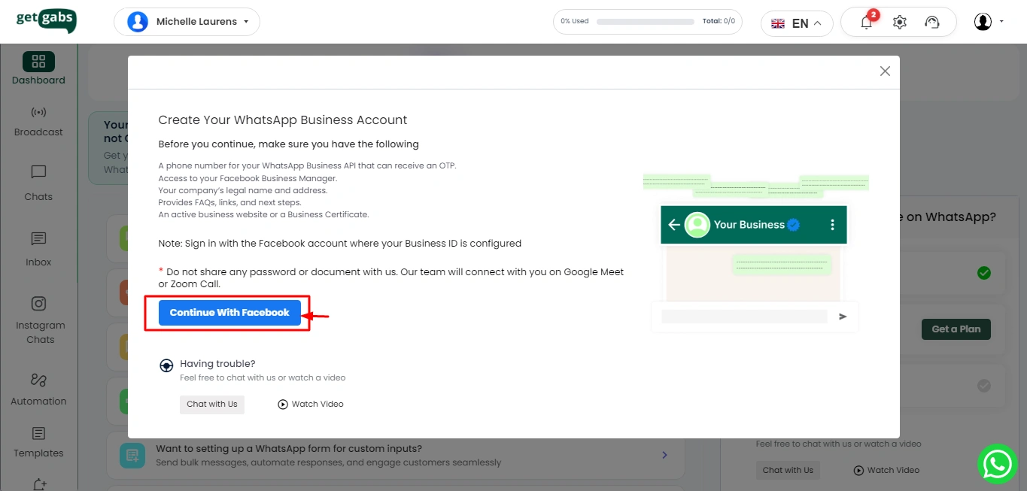Click Continue With Facebook button

[229, 313]
